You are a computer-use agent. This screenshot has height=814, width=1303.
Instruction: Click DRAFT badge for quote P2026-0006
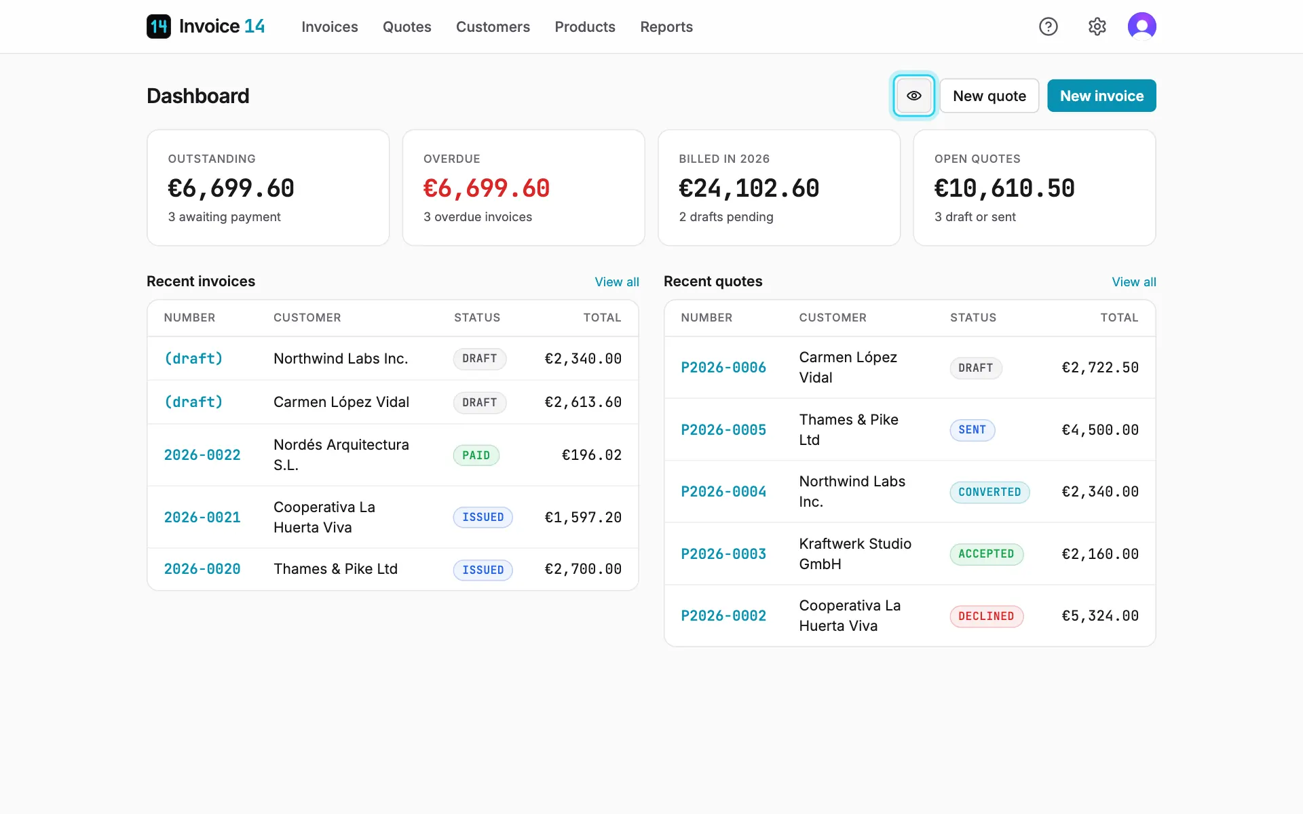[976, 368]
